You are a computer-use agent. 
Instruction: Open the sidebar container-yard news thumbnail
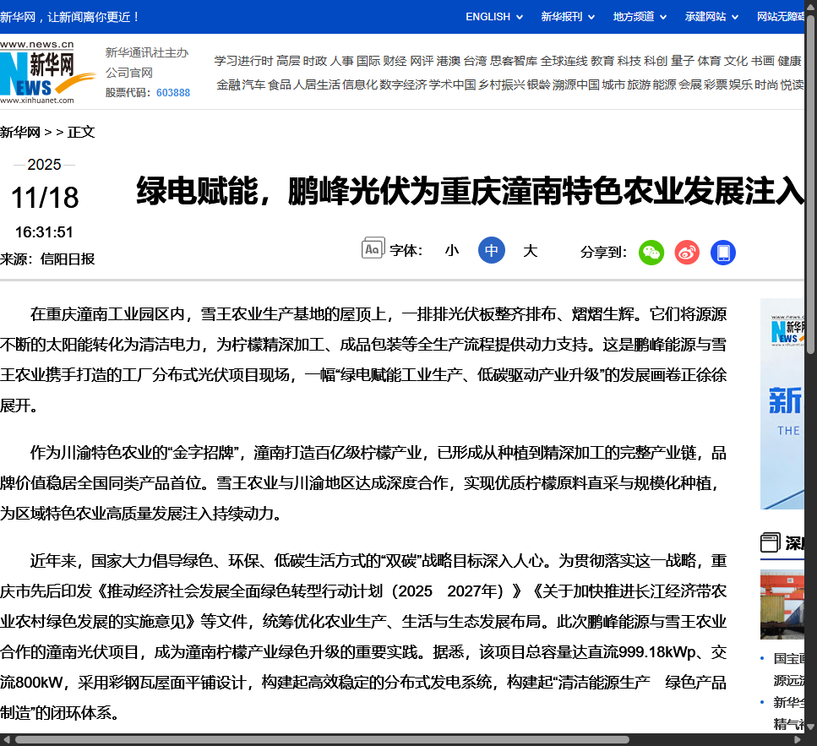[x=782, y=604]
